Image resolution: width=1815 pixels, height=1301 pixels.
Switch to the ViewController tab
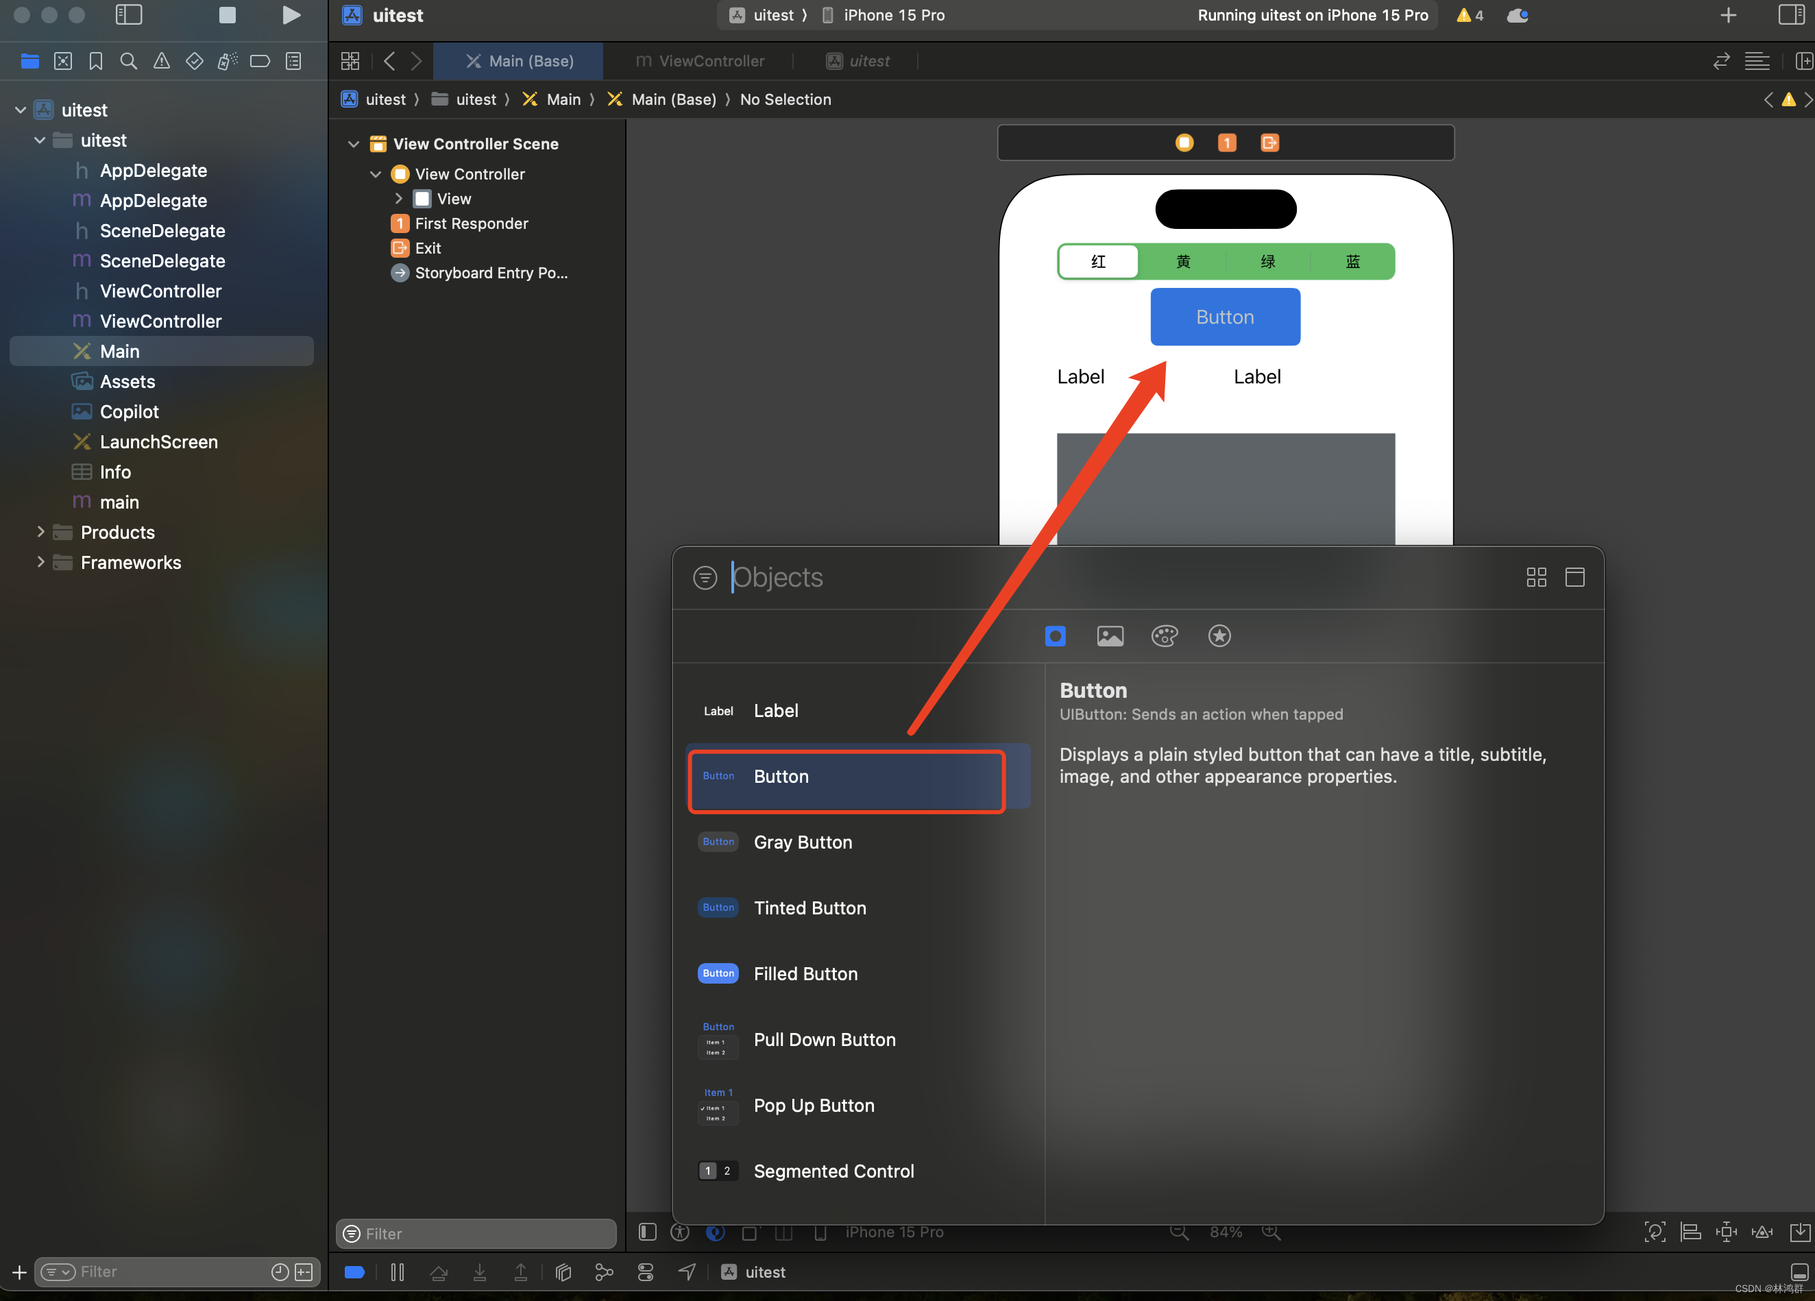click(x=699, y=61)
